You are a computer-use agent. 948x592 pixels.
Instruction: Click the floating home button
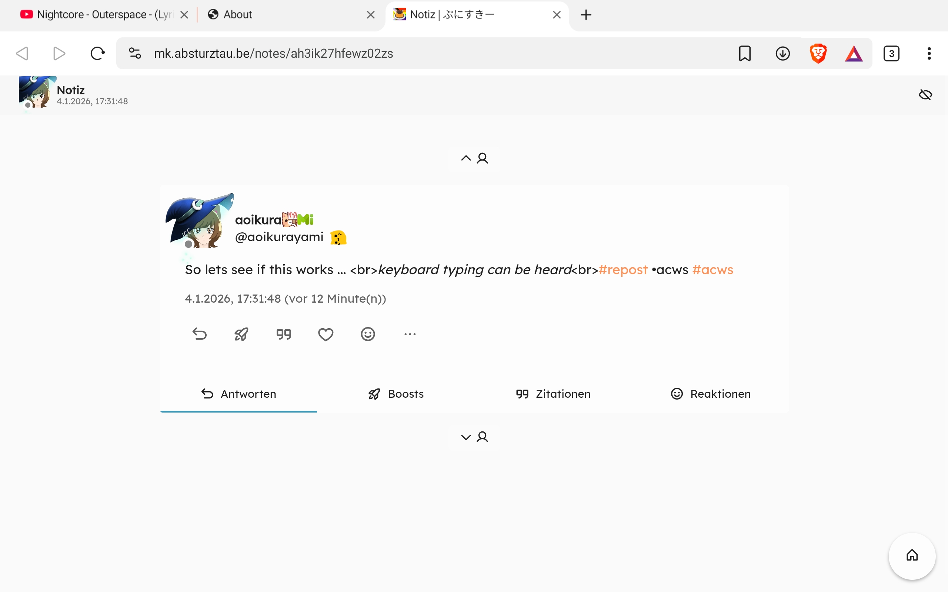[912, 555]
